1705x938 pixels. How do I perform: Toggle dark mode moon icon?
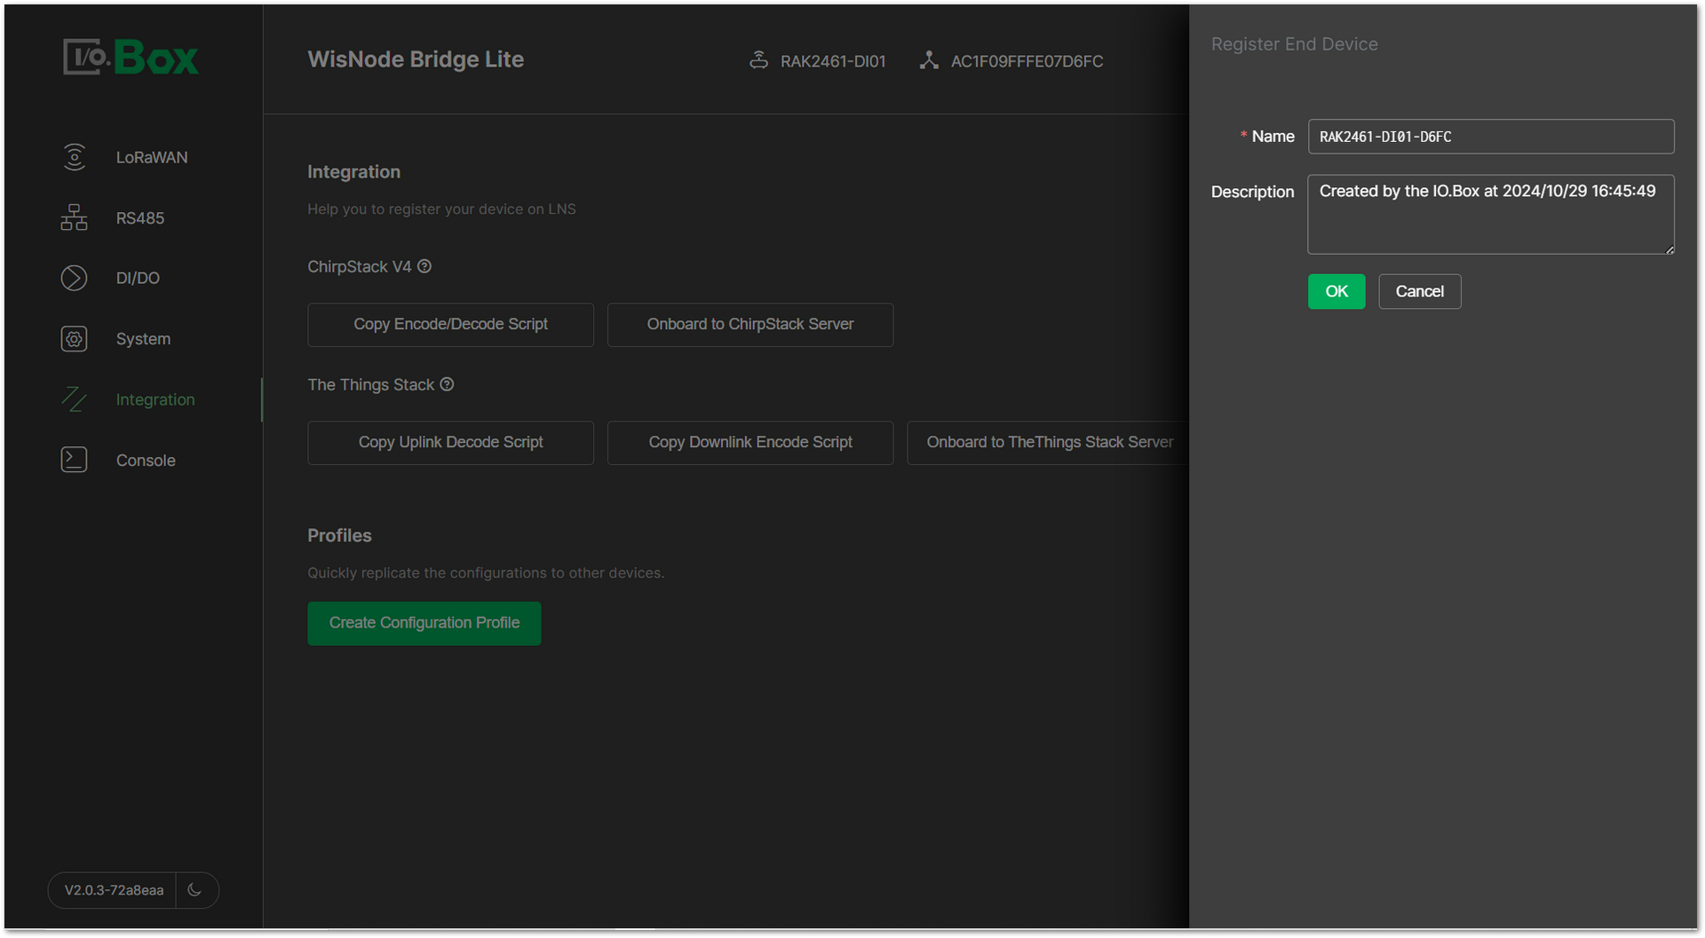[195, 890]
